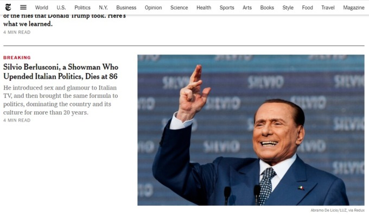Open the Magazine section
Screen dimensions: 369x222
coord(354,8)
